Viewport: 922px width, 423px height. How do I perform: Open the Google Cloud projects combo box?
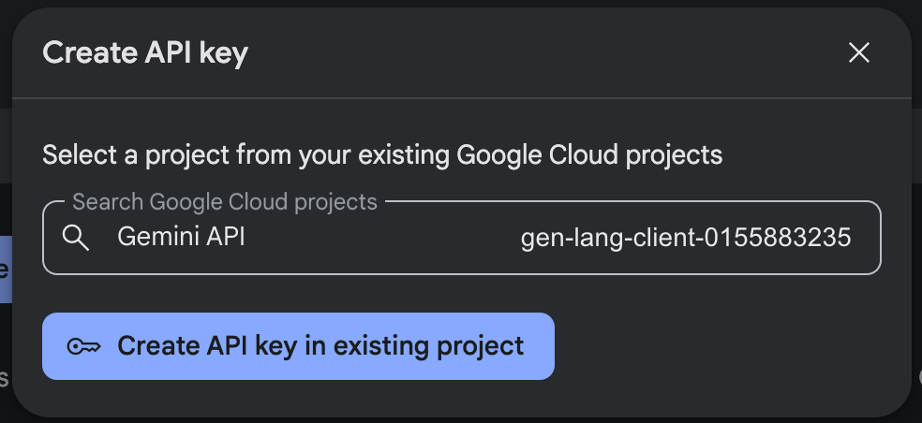point(462,238)
